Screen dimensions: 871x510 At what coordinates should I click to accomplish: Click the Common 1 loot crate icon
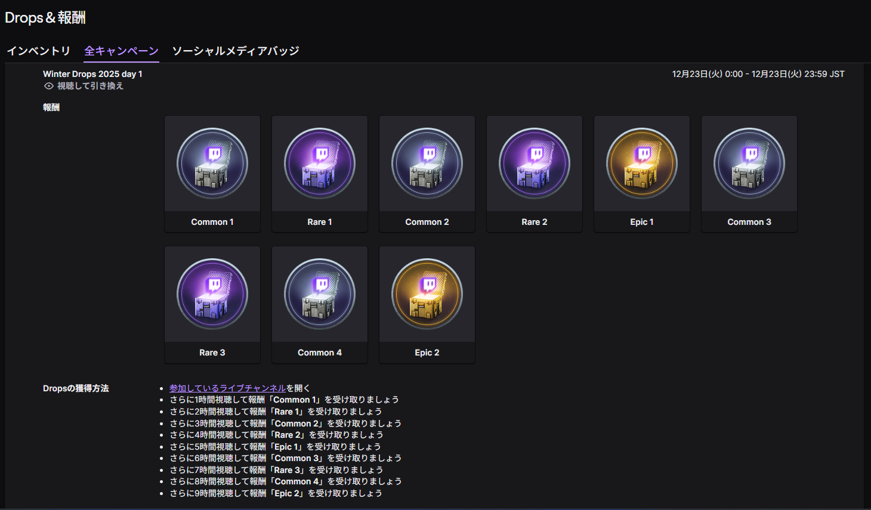coord(212,163)
